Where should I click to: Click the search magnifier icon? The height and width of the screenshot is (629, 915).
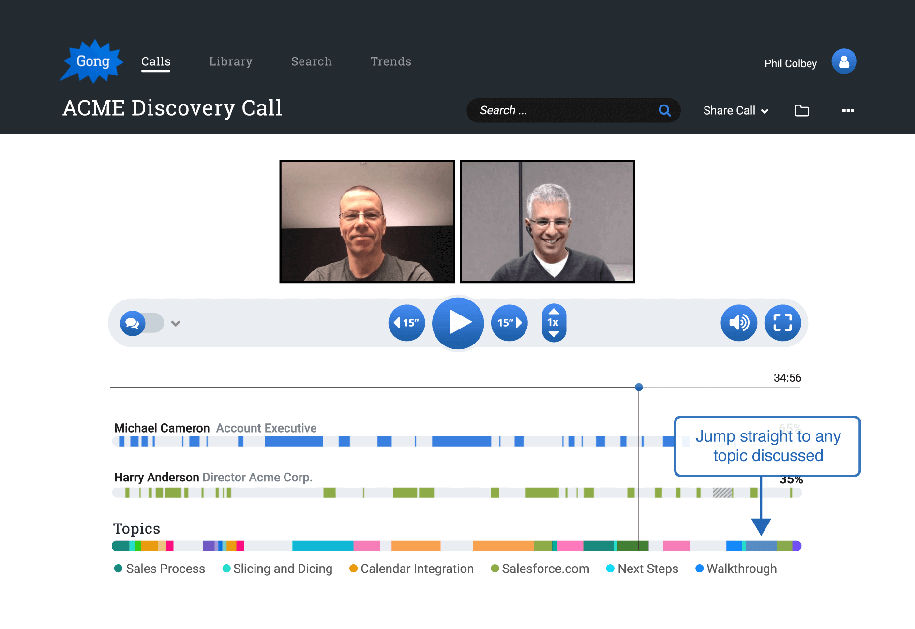pos(665,110)
